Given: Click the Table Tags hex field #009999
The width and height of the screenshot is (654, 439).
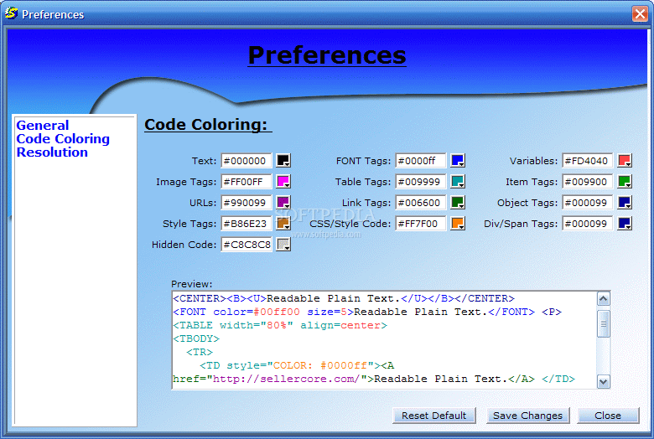Looking at the screenshot, I should point(421,181).
